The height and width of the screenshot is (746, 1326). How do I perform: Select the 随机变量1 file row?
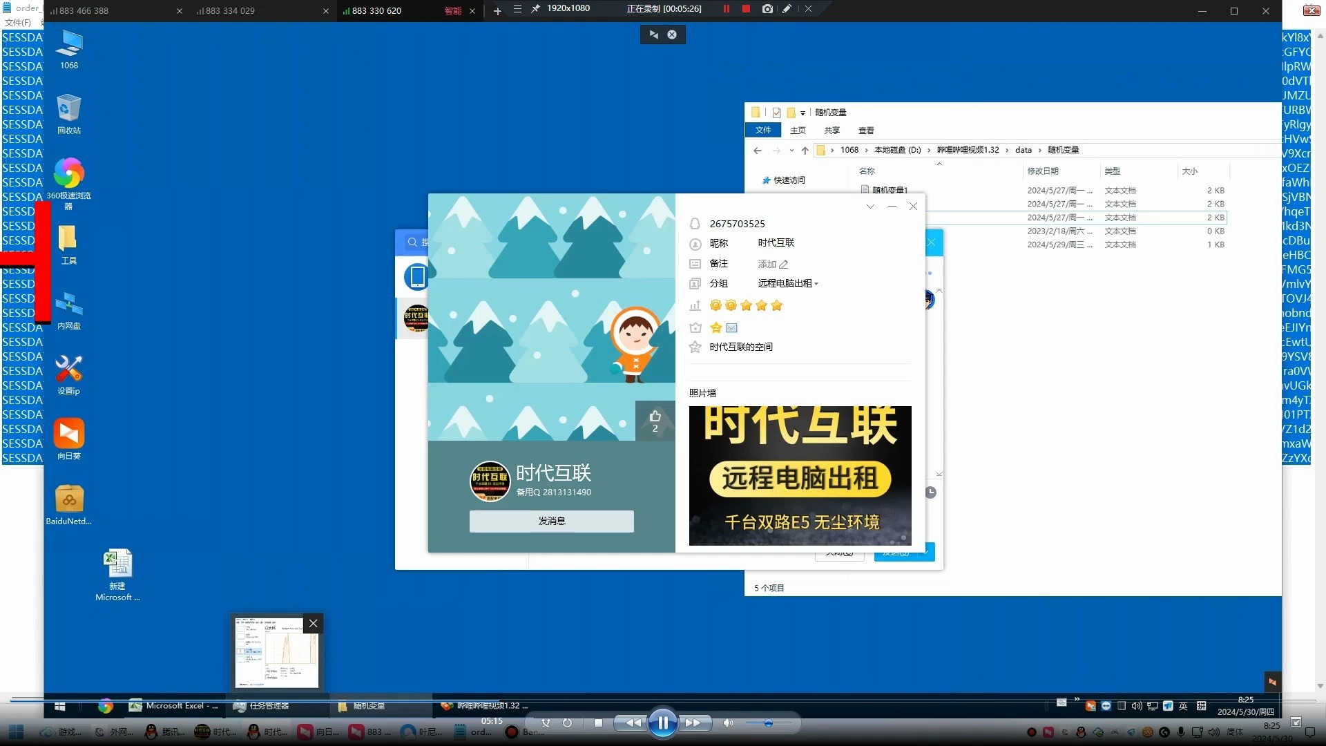point(1043,190)
